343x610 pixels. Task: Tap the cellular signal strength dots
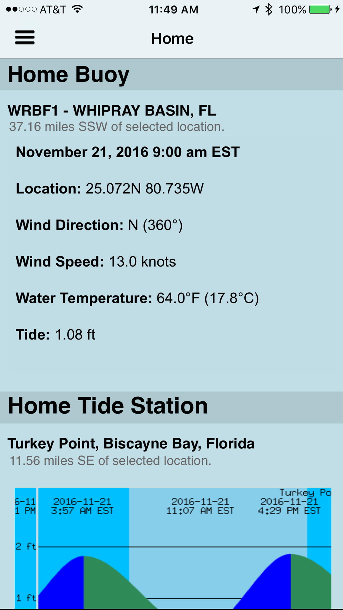21,9
